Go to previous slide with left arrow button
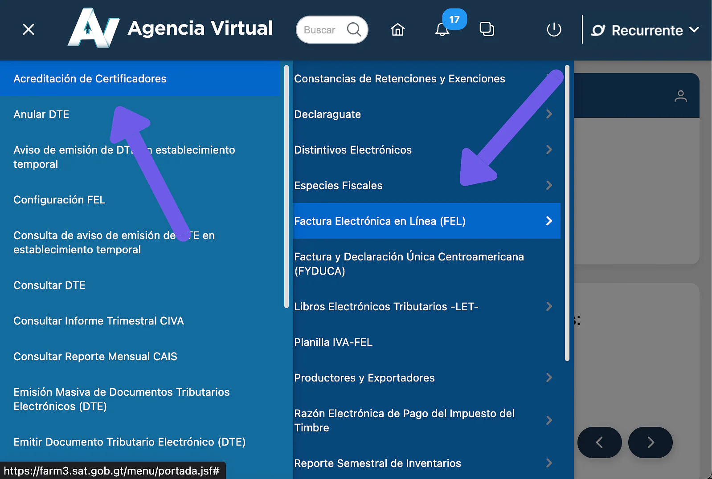712x479 pixels. pyautogui.click(x=599, y=442)
